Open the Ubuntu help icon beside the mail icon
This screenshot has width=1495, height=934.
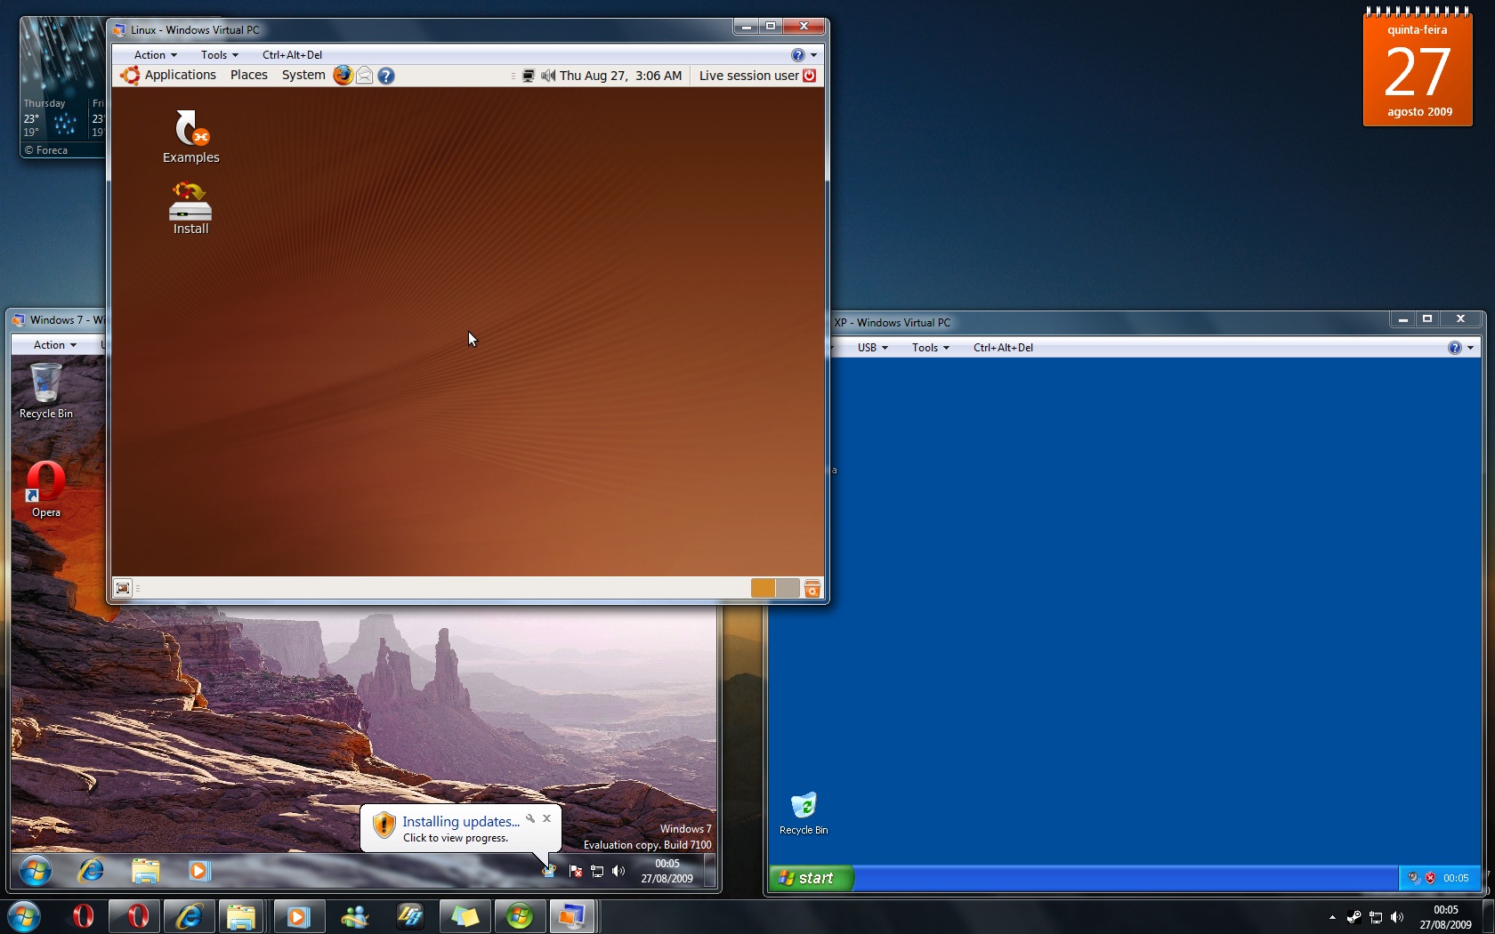click(x=386, y=76)
